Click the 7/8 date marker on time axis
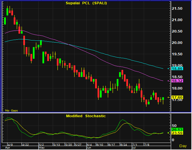This screenshot has width=192, height=150. tap(147, 145)
